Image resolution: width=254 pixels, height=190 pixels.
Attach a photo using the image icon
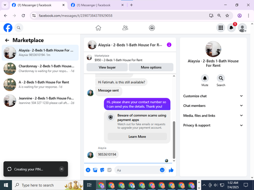(95, 170)
